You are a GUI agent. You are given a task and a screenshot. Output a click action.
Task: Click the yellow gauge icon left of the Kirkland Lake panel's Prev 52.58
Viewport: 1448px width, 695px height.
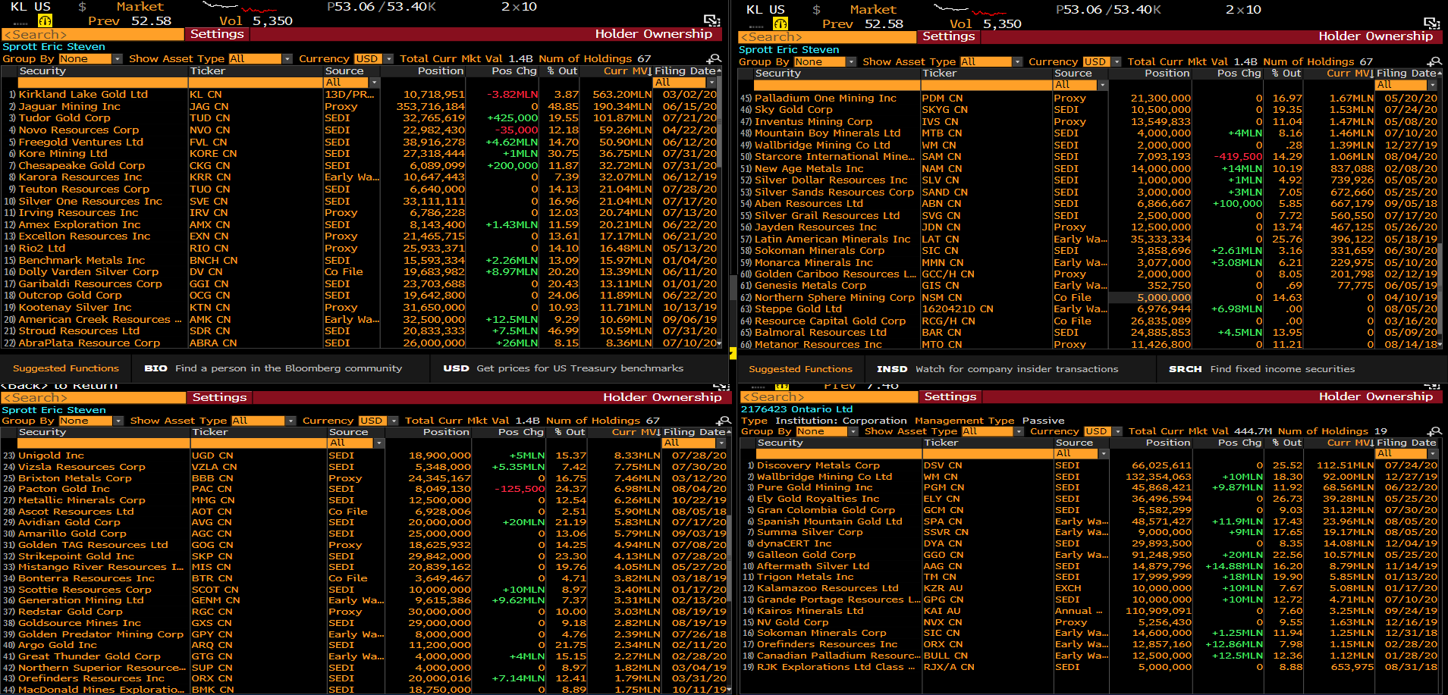(x=45, y=21)
